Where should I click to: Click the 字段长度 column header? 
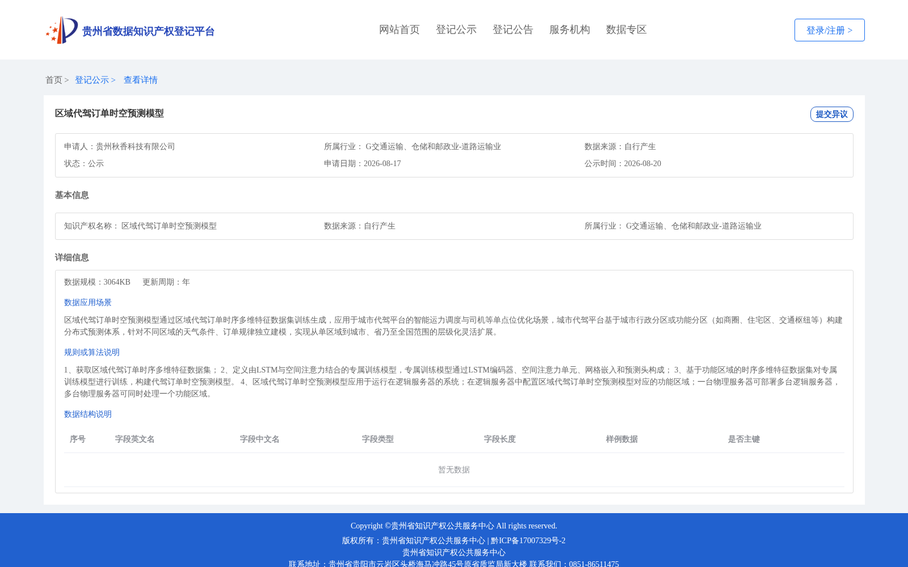[x=500, y=439]
